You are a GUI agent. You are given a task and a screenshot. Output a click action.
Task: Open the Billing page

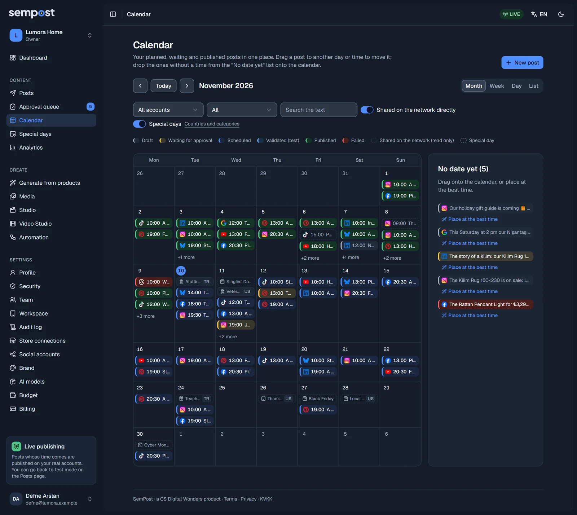pyautogui.click(x=51, y=409)
